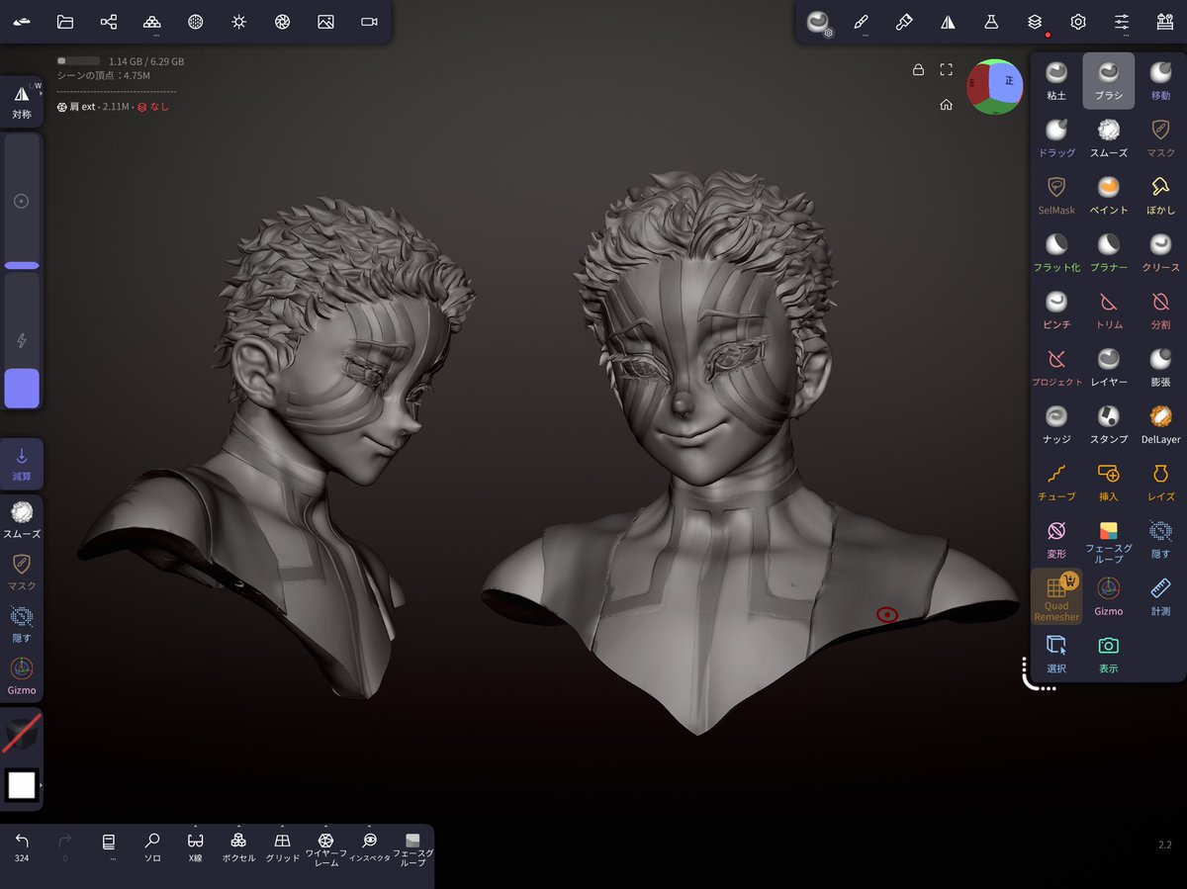The width and height of the screenshot is (1187, 889).
Task: Open the camera settings menu
Action: [x=369, y=22]
